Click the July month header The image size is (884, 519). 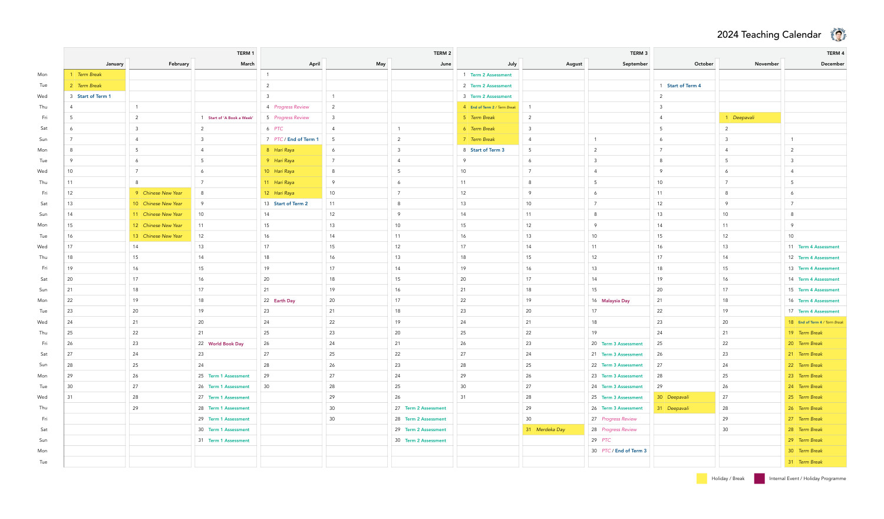coord(512,64)
